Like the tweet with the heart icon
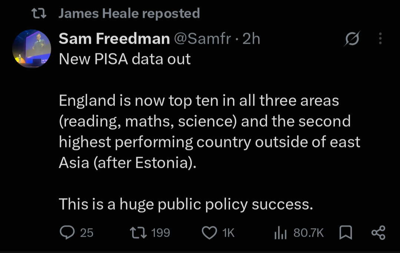 pos(209,233)
